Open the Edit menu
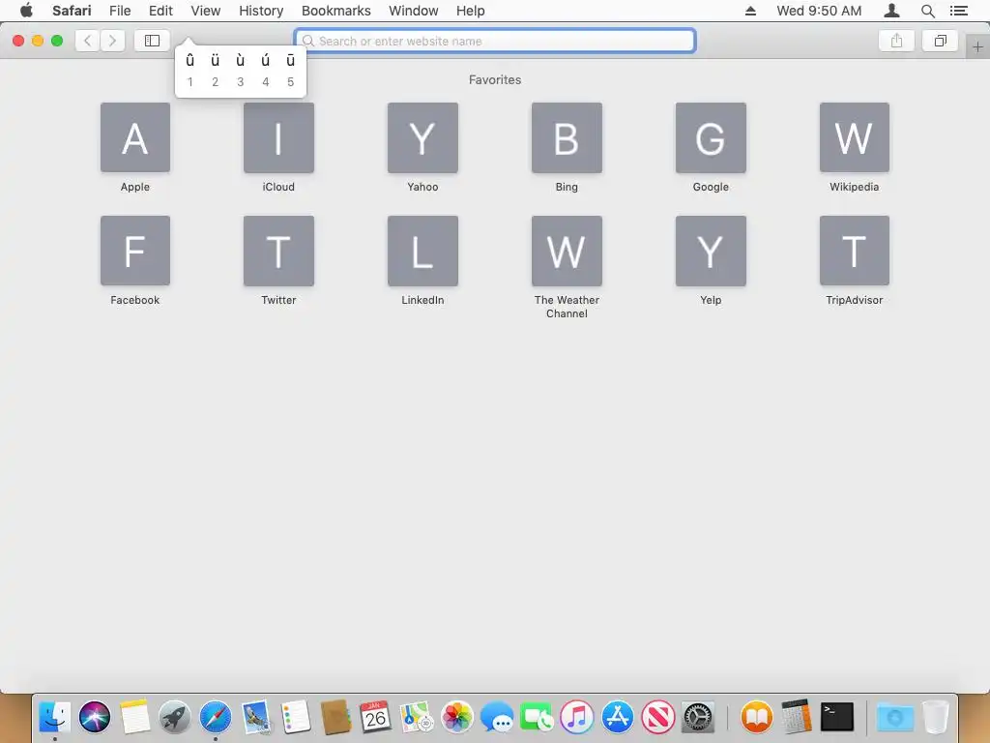Image resolution: width=990 pixels, height=743 pixels. [160, 11]
